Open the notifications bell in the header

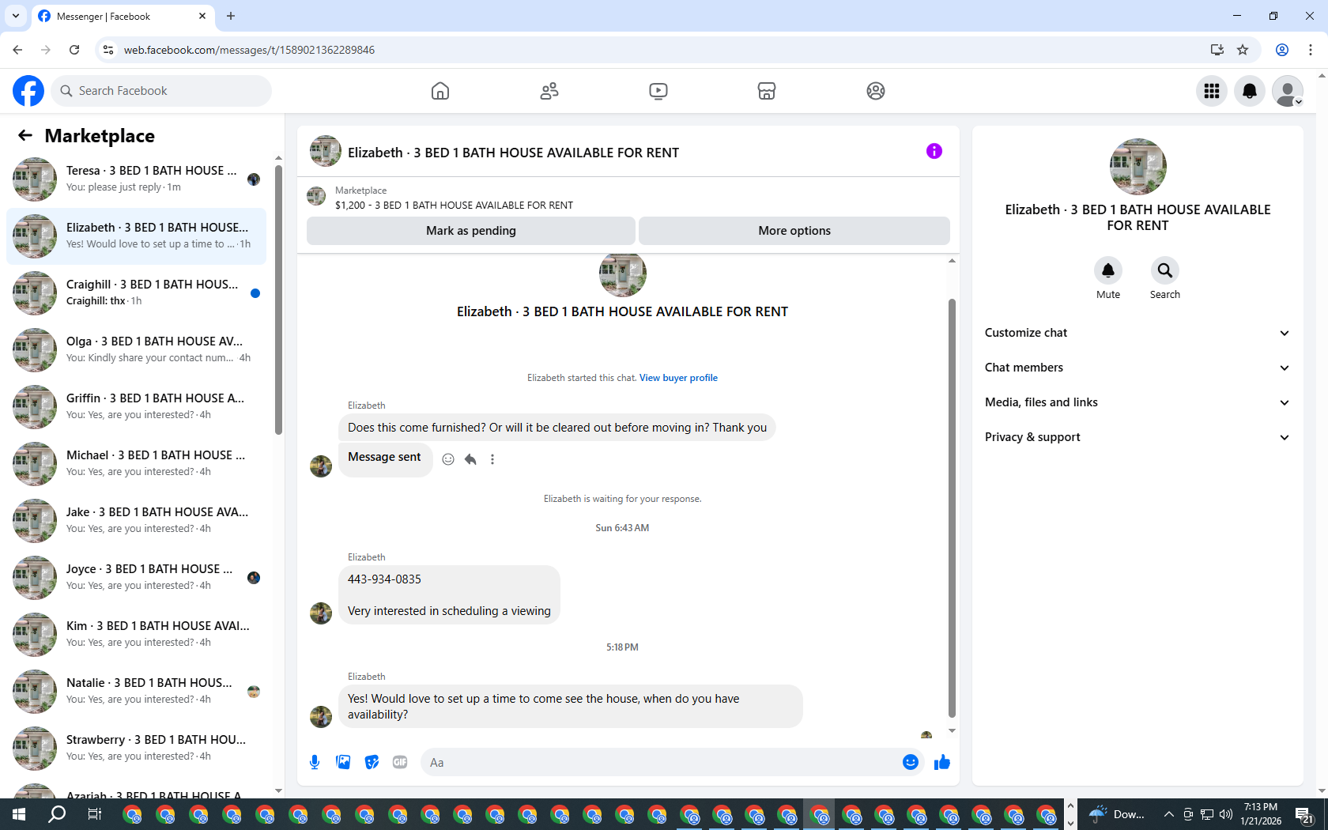tap(1250, 91)
